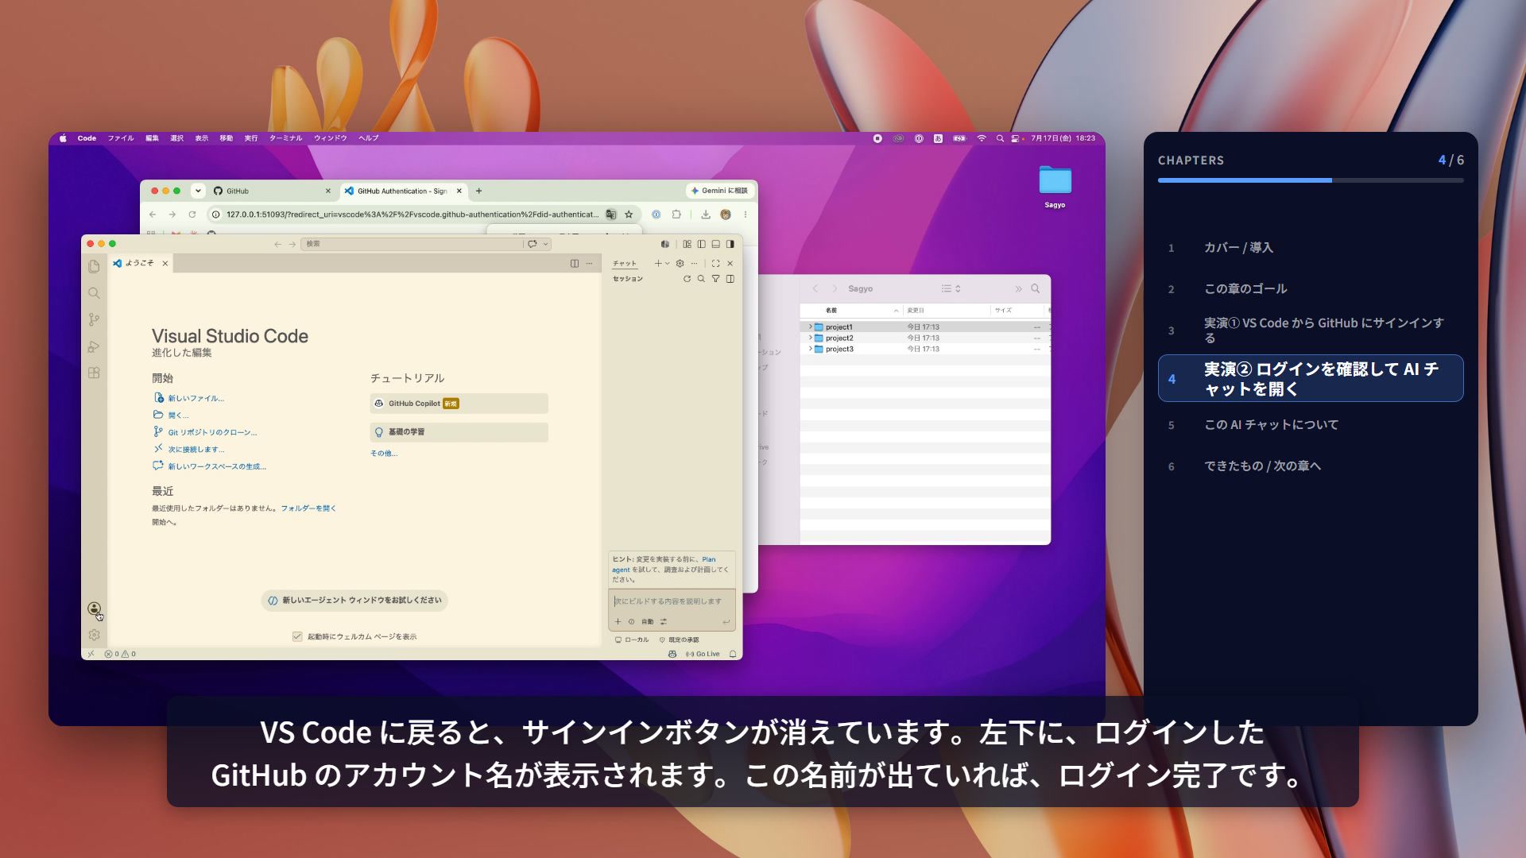Show more Finder toolbar items with the chevrons
Viewport: 1526px width, 858px height.
click(x=1018, y=288)
